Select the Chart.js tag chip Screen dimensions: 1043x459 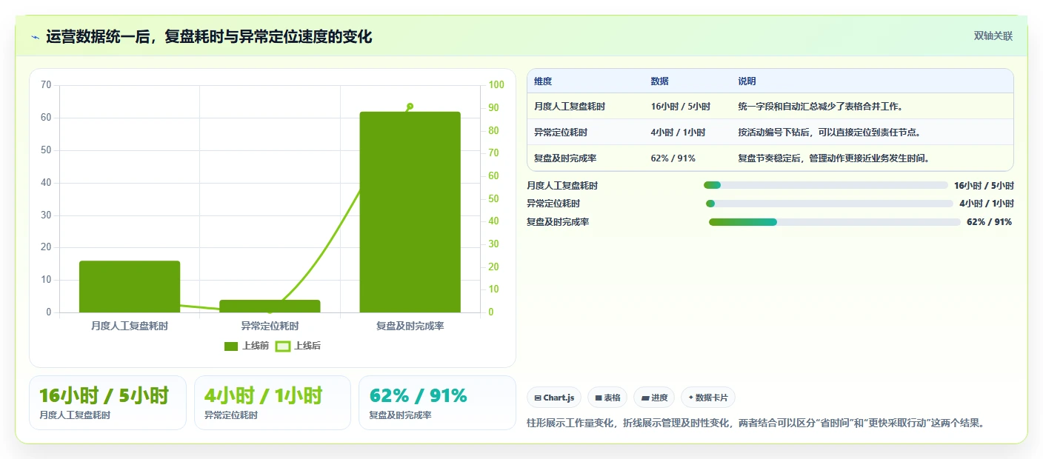pyautogui.click(x=554, y=398)
